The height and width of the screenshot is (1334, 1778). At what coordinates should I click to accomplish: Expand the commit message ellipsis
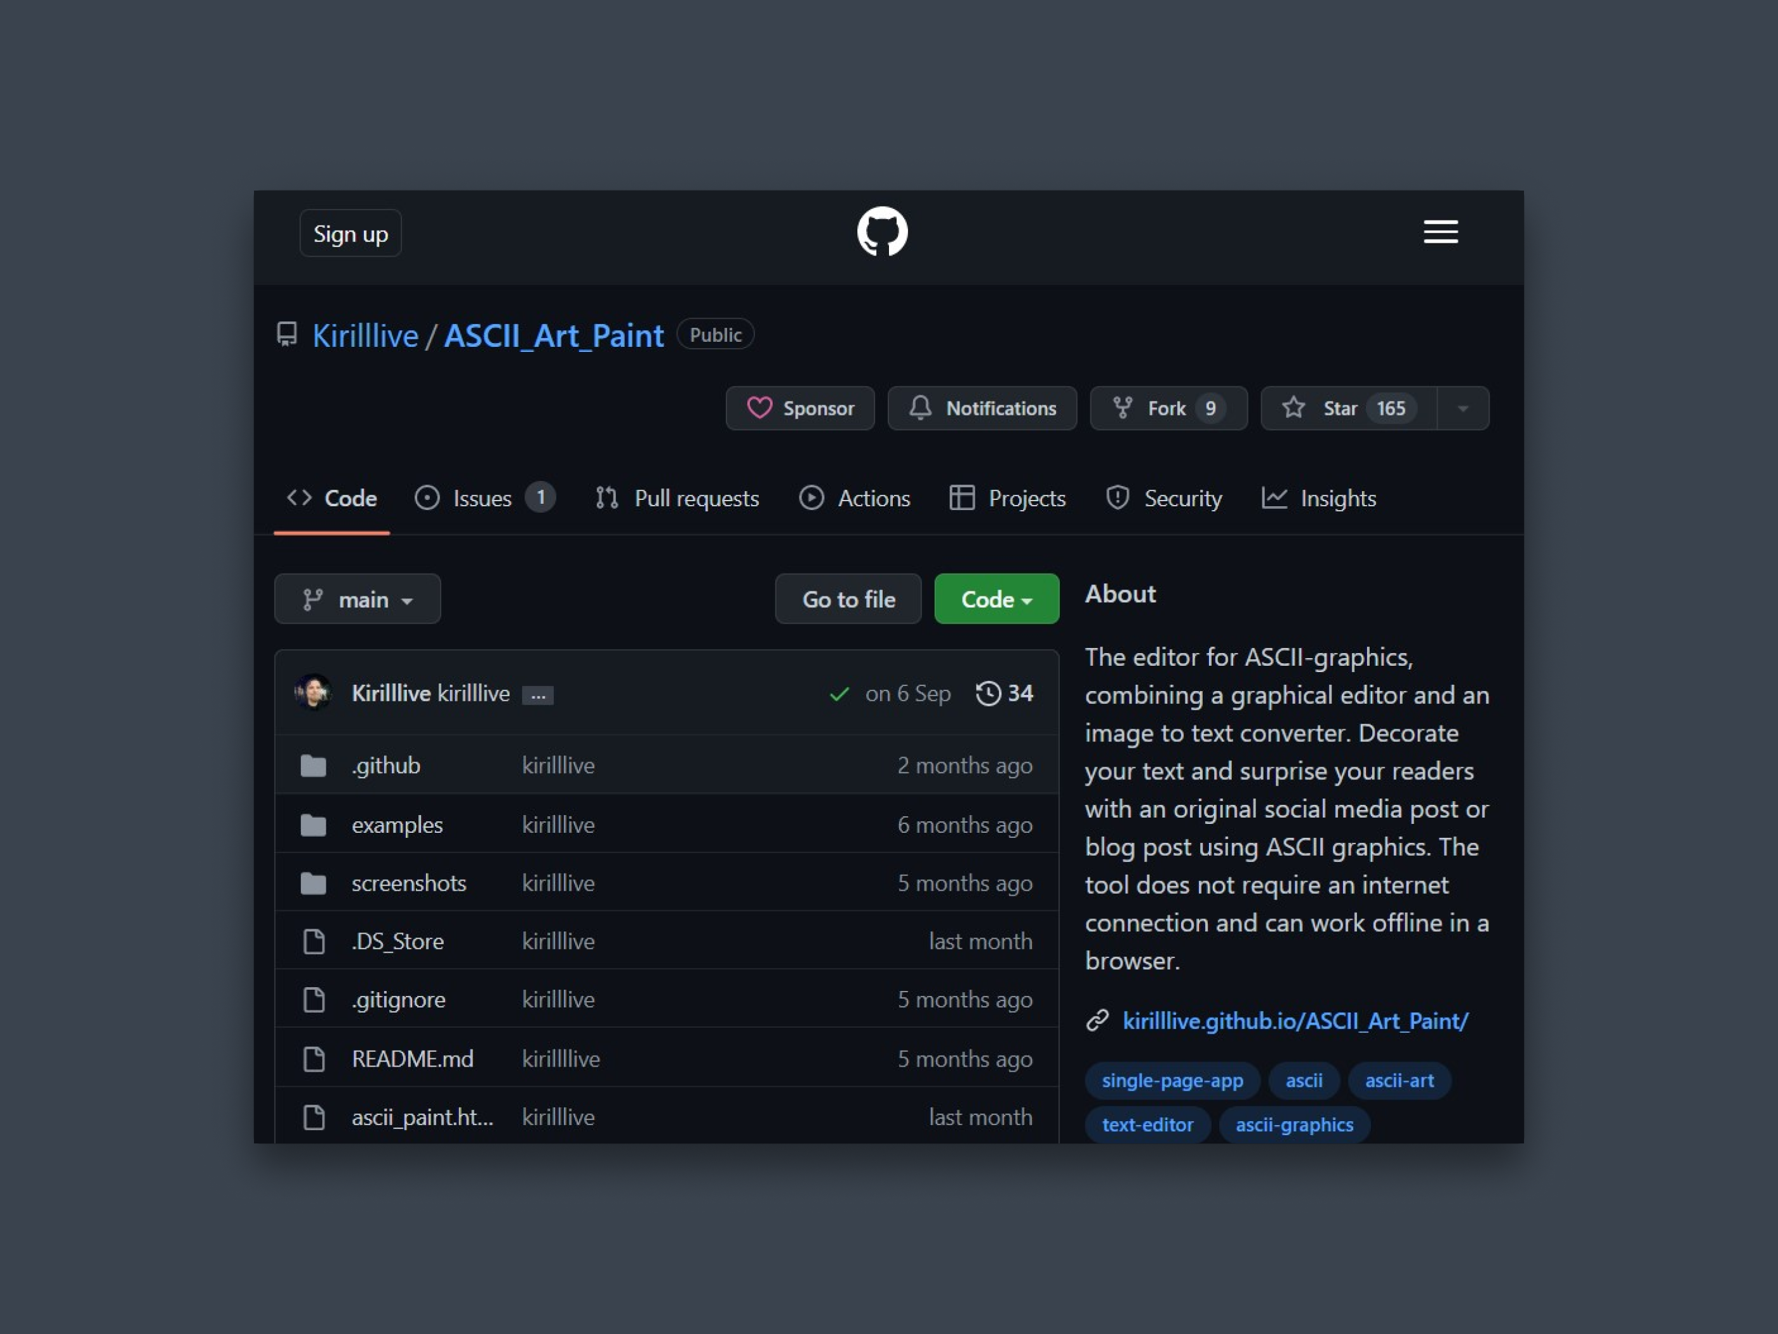(538, 696)
